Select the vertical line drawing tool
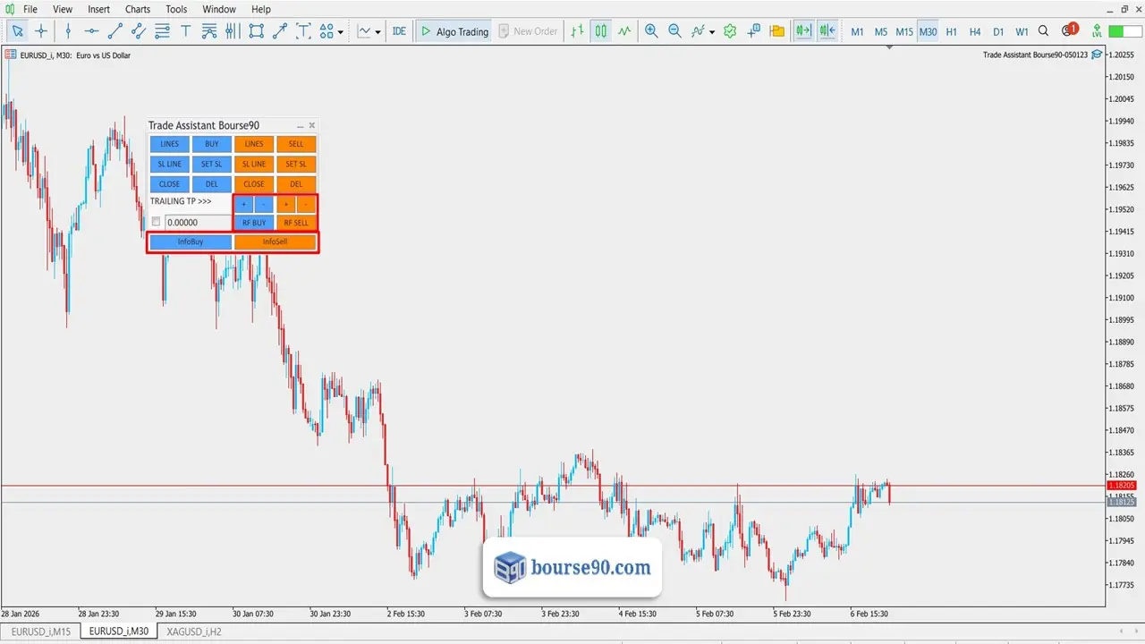Screen dimensions: 1145x644 point(68,31)
